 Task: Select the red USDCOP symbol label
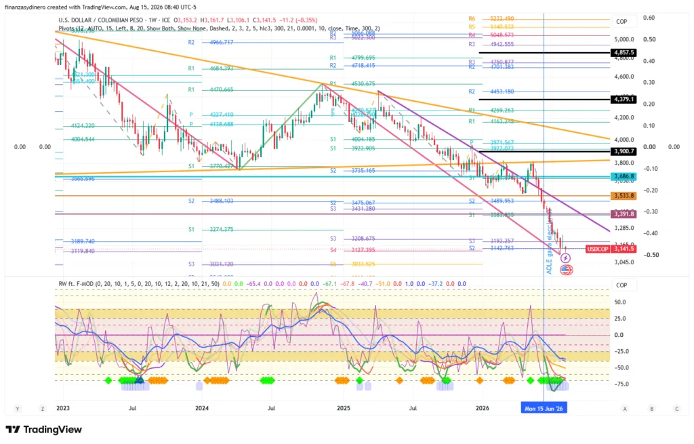click(x=598, y=249)
